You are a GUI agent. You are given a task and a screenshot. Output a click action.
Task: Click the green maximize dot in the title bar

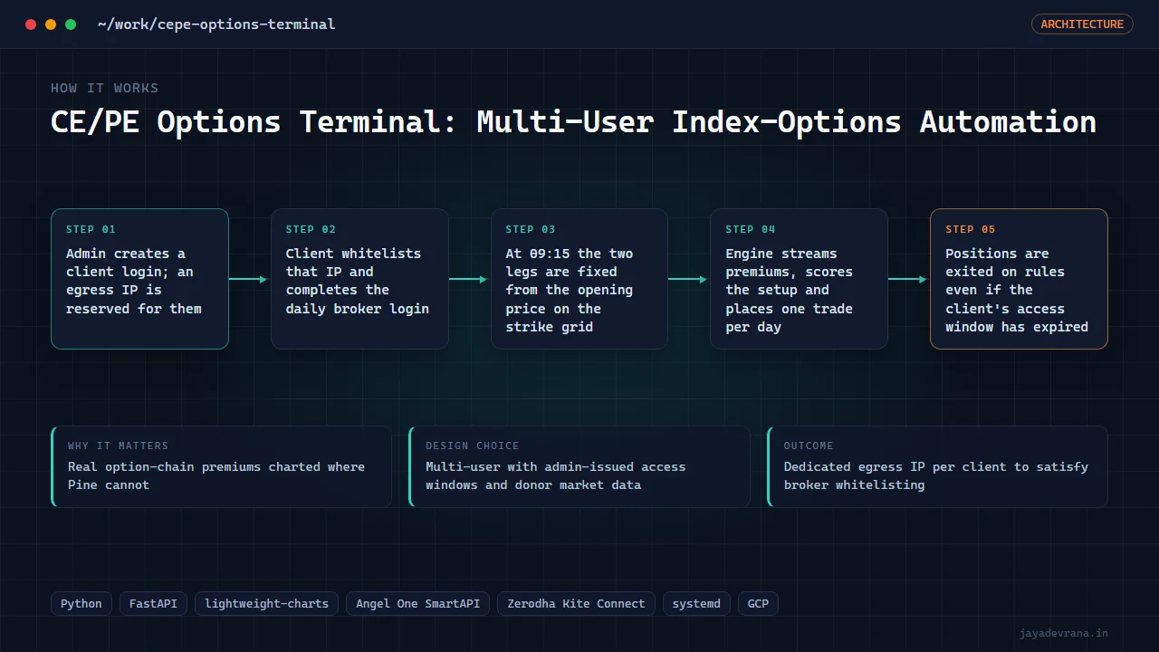(71, 24)
